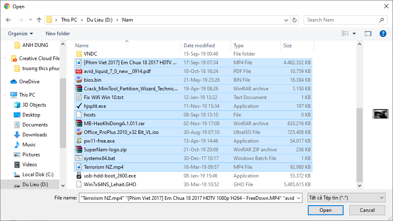
Task: Click the File name input field
Action: pyautogui.click(x=187, y=198)
